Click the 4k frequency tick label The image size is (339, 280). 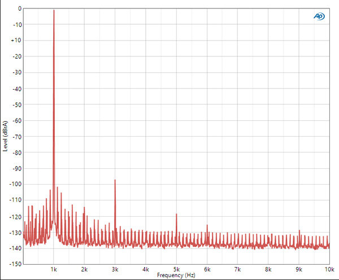tap(146, 269)
